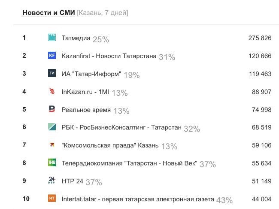Click the 275 826 visitor count
Viewport: 279px width, 209px height.
tap(260, 38)
